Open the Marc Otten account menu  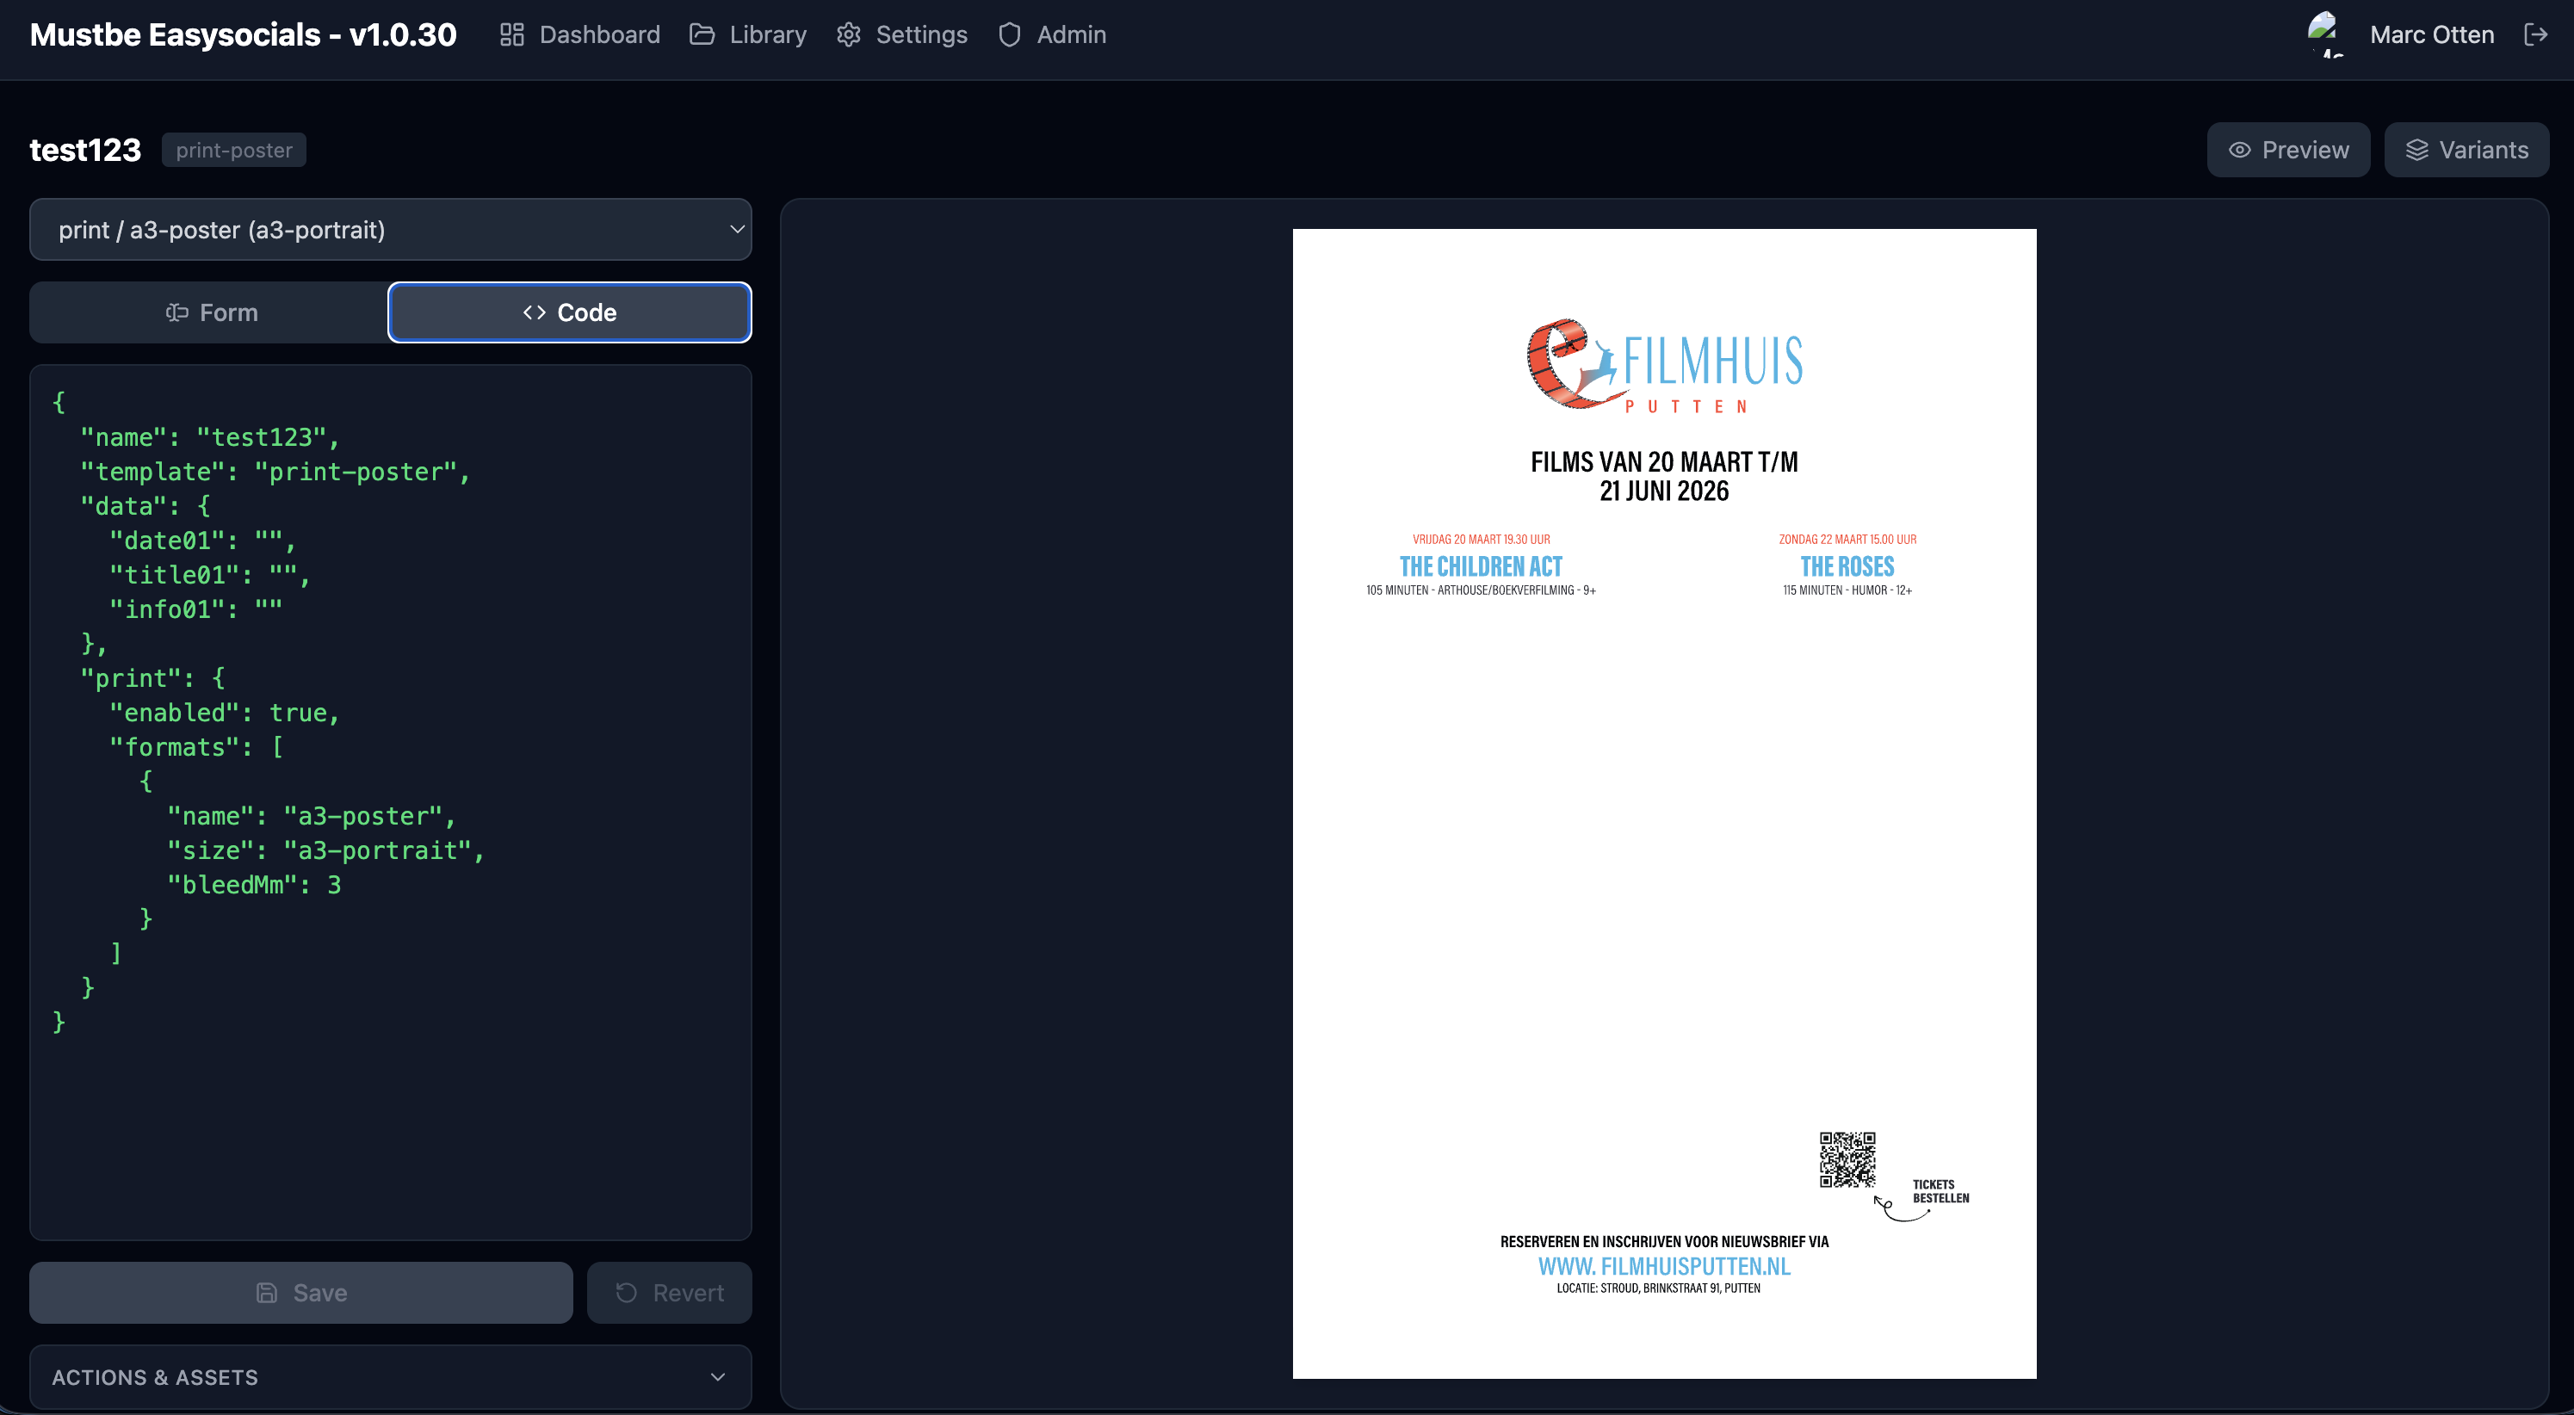point(2432,34)
